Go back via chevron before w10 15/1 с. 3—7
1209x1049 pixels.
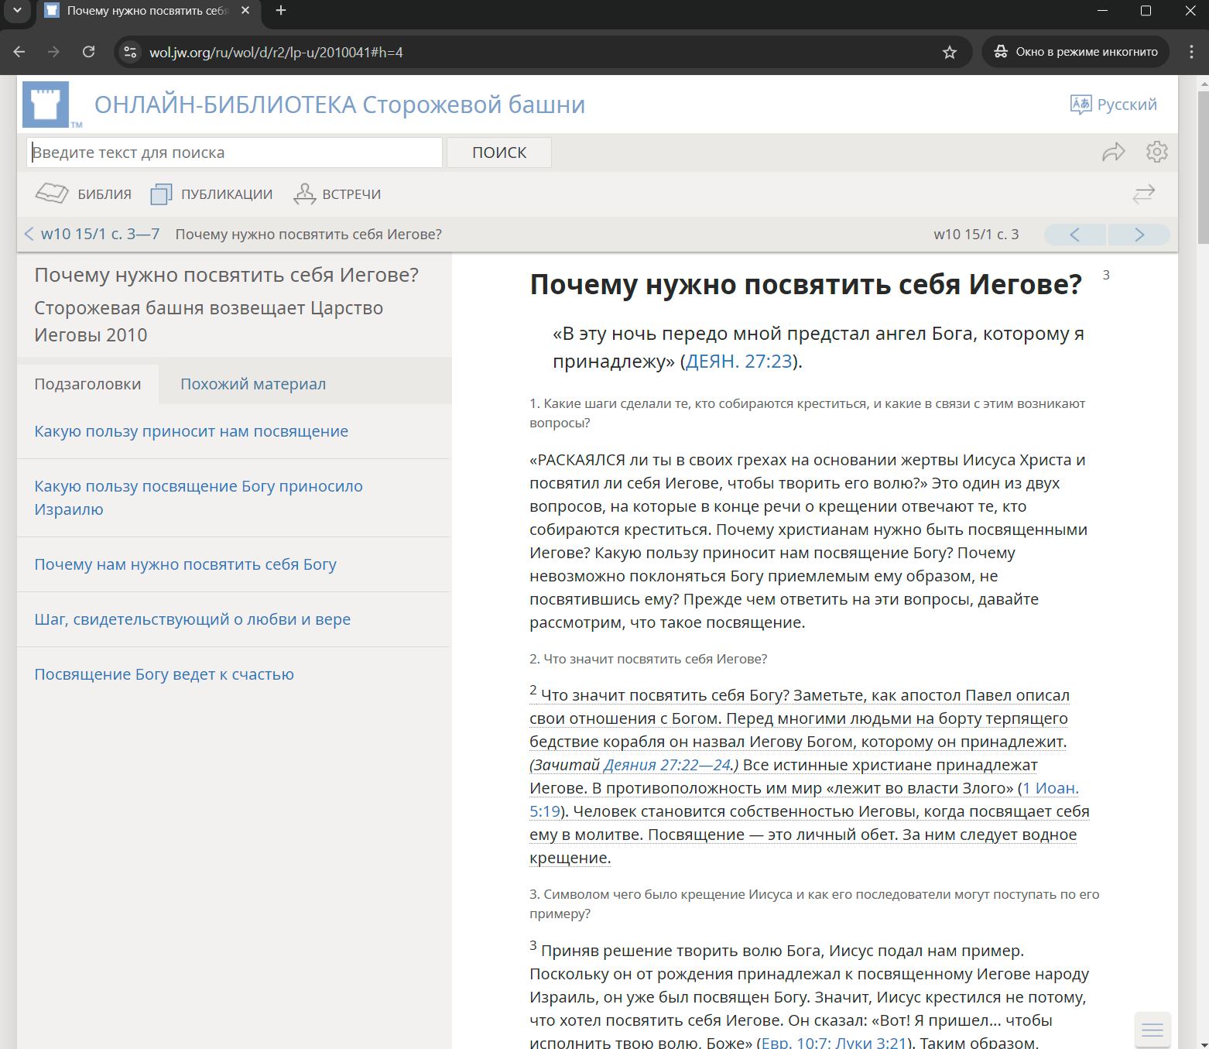coord(29,234)
